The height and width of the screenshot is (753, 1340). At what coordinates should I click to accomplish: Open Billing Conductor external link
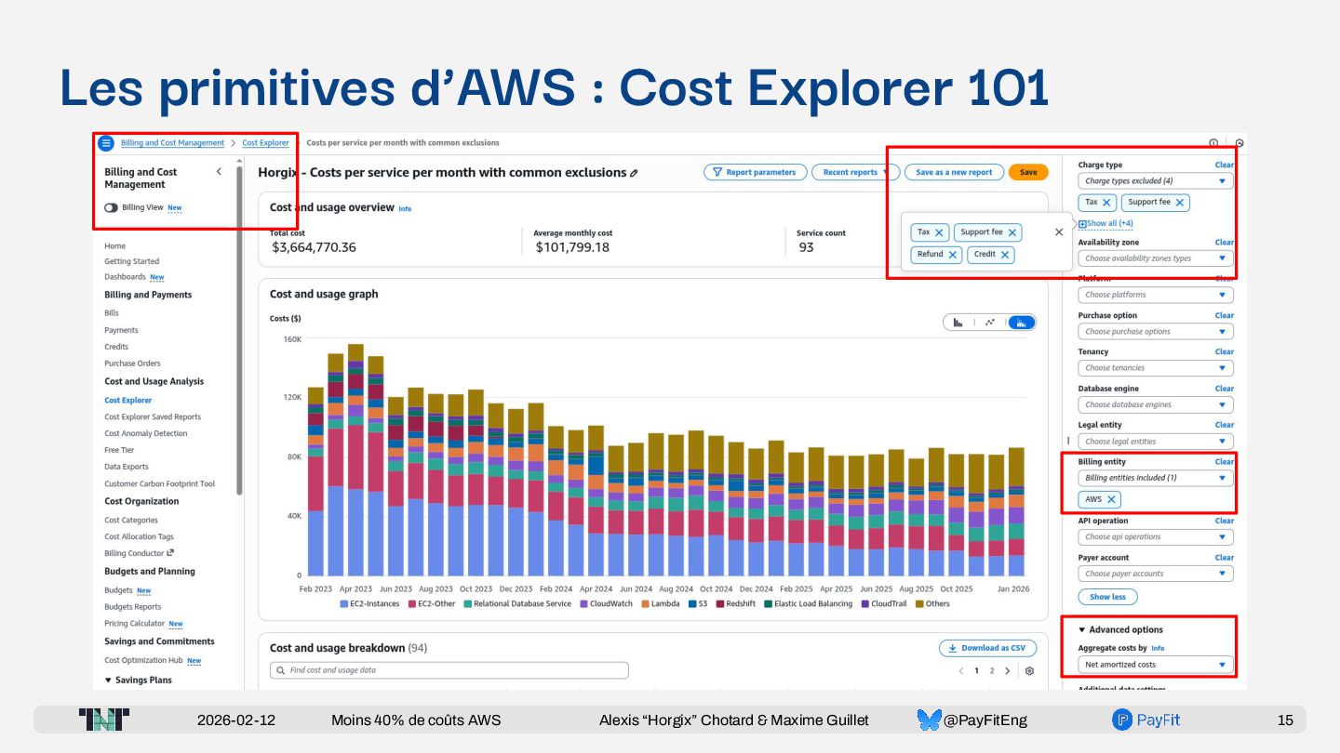(140, 554)
